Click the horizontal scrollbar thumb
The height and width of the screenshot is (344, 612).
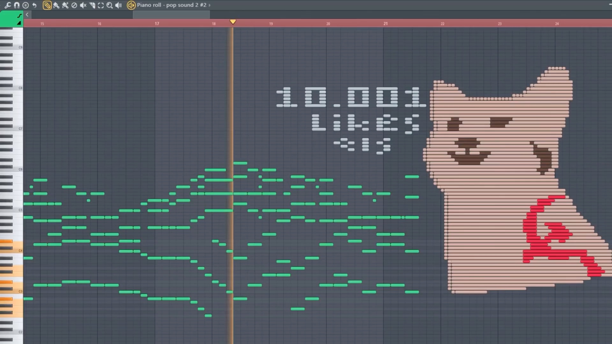pos(171,14)
